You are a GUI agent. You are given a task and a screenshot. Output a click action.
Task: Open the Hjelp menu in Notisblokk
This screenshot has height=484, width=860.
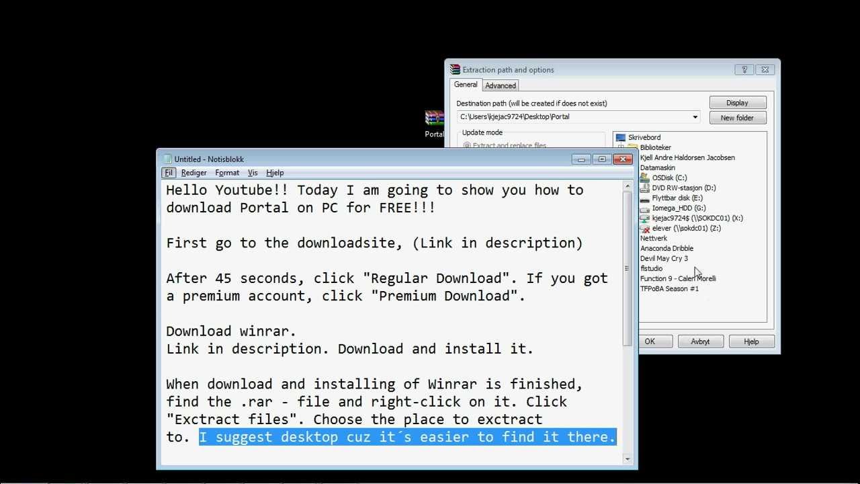tap(275, 173)
